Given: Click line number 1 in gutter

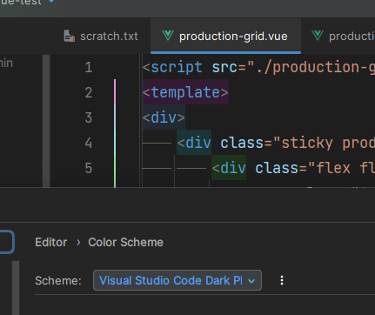Looking at the screenshot, I should [89, 67].
